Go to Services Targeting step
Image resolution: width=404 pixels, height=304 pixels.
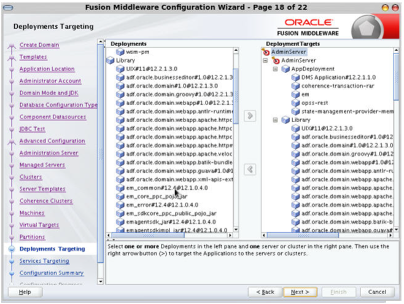click(x=44, y=261)
